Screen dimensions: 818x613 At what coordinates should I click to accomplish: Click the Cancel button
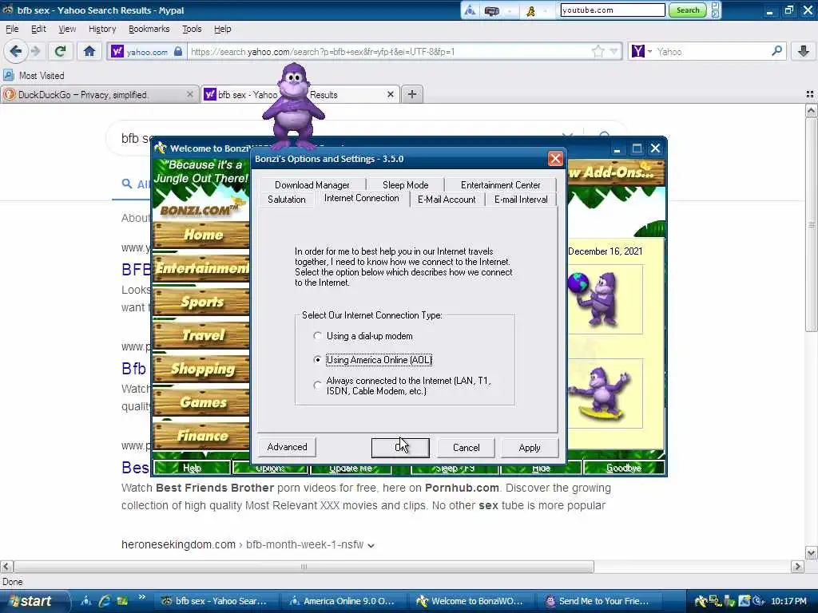point(466,447)
